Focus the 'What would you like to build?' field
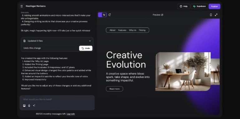Viewport: 240px width, 119px height. coord(57,99)
